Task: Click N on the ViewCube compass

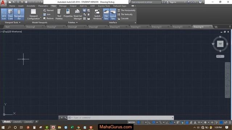Action: pyautogui.click(x=220, y=37)
